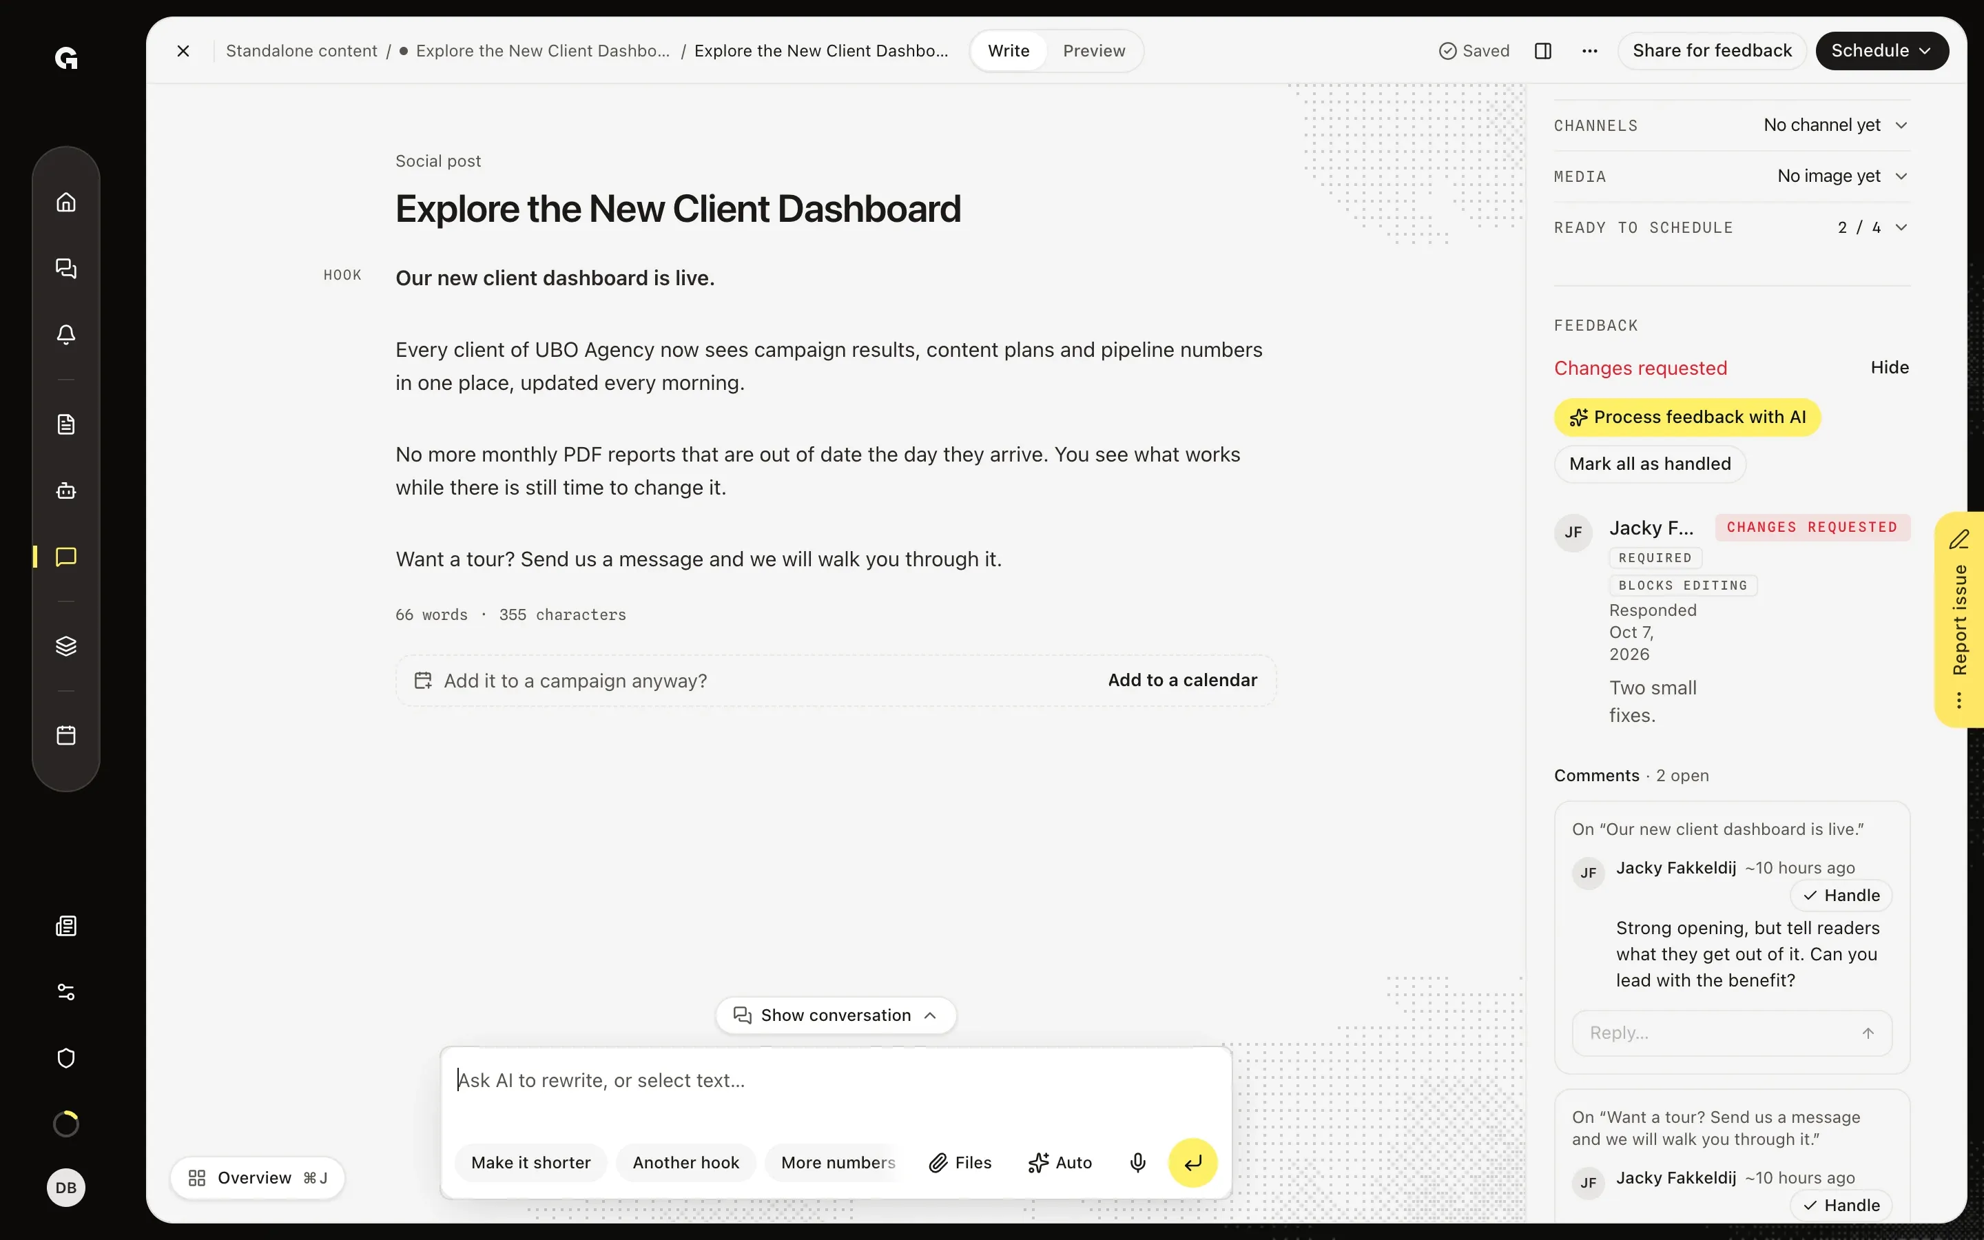Click Mark all as handled
Screen dimensions: 1984x1240
[x=1649, y=464]
